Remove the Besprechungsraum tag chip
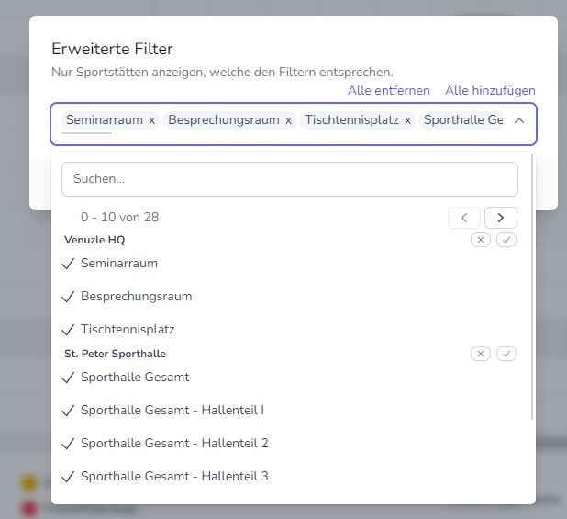This screenshot has height=519, width=567. [x=288, y=120]
